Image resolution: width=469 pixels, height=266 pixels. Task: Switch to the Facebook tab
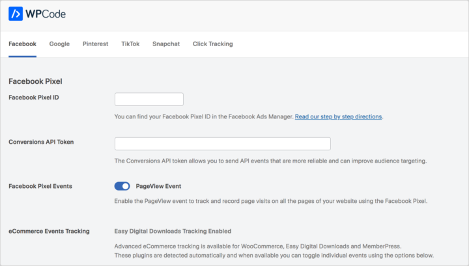tap(22, 44)
